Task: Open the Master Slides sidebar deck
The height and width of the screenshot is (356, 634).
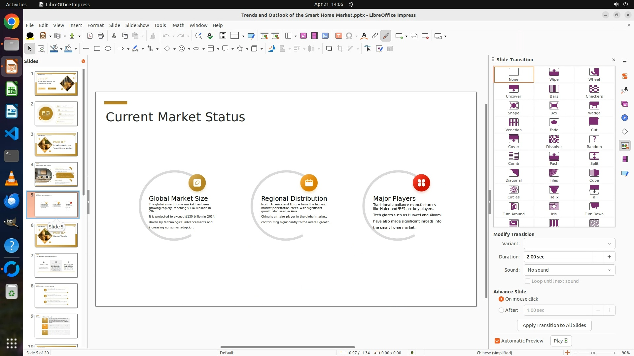Action: [624, 173]
